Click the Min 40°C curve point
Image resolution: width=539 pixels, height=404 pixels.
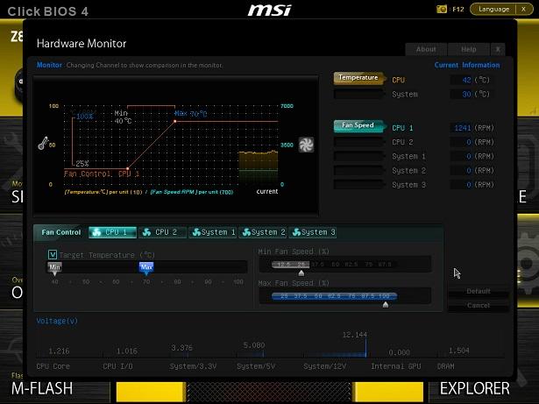coord(128,168)
